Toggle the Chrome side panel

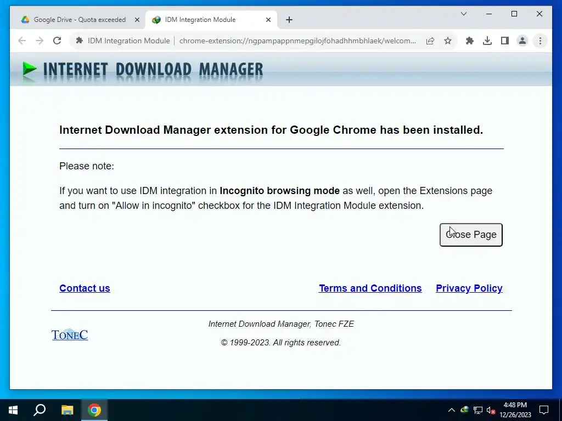pos(505,41)
